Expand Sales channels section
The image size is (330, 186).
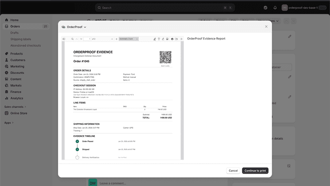point(15,107)
